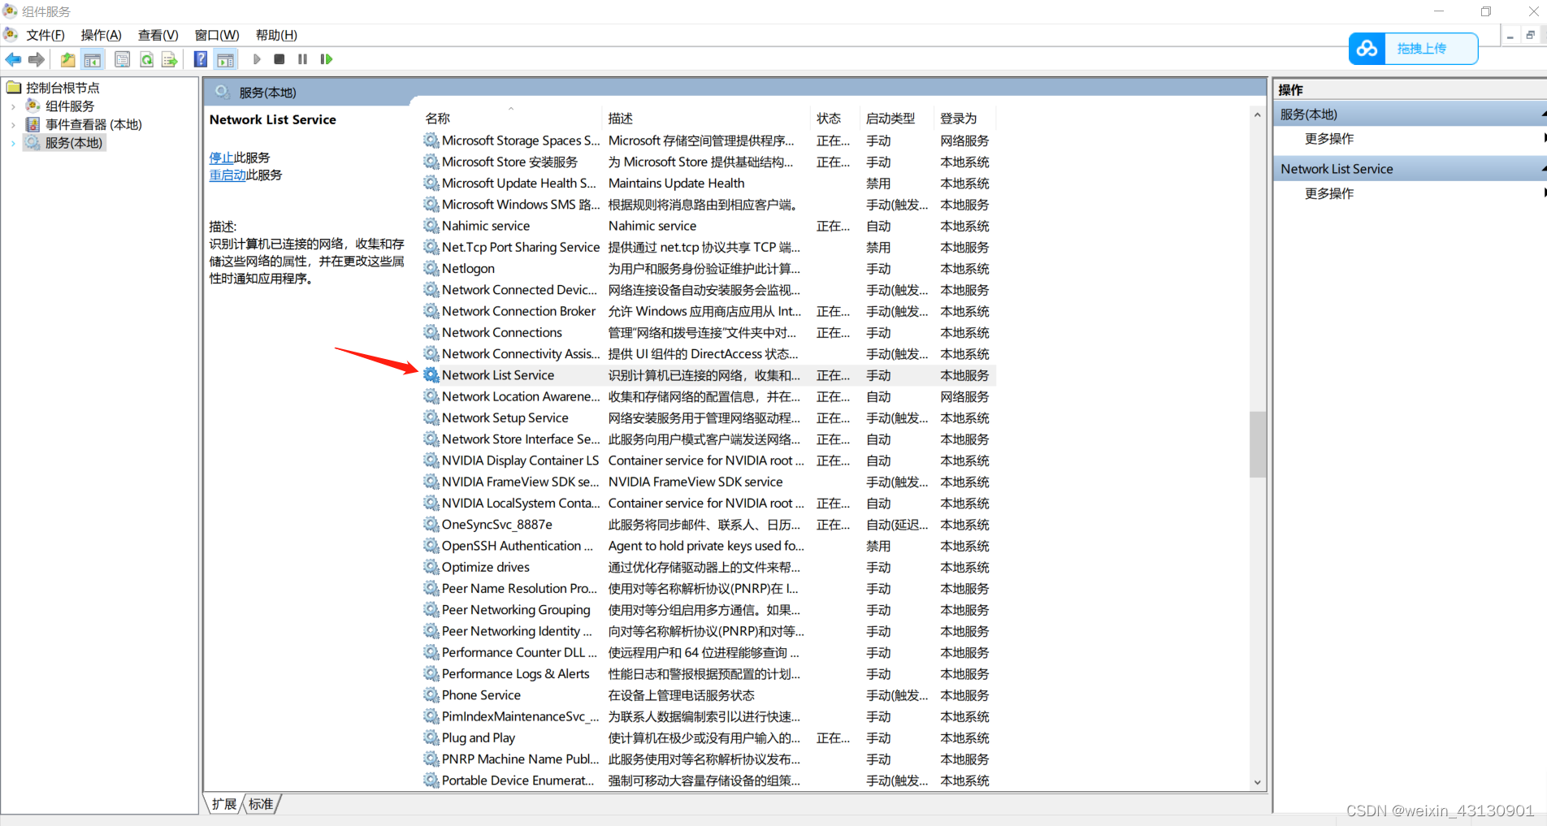Click the scroll-down arrow of services list
The image size is (1547, 826).
point(1257,782)
